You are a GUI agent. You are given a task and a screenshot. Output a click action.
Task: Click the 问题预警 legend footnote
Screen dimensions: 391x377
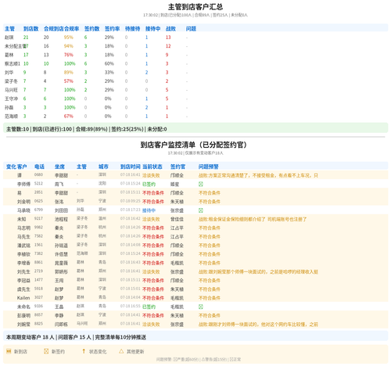[x=199, y=360]
